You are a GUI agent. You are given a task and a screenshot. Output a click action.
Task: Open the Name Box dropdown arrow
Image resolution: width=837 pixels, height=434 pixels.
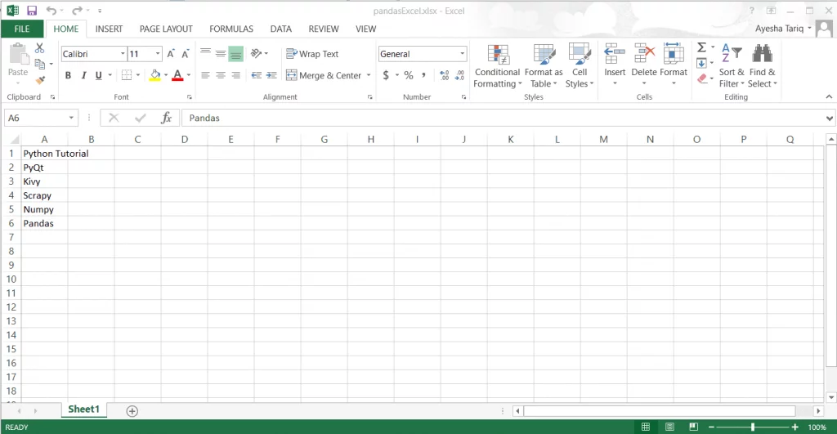coord(71,118)
